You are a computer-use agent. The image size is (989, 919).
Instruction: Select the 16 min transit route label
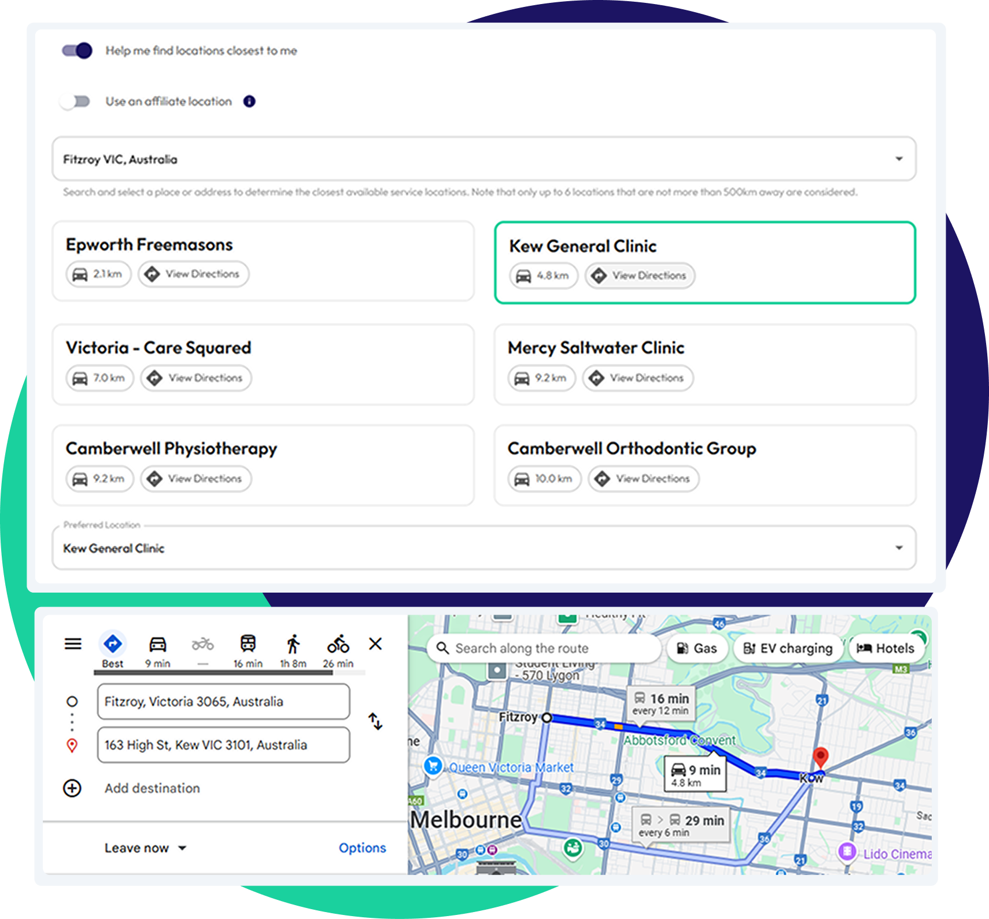coord(661,703)
